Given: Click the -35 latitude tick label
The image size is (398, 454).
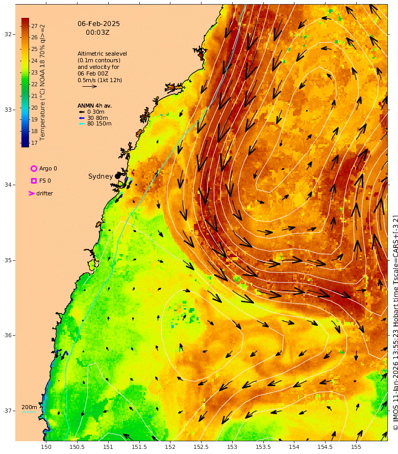Looking at the screenshot, I should pos(8,260).
